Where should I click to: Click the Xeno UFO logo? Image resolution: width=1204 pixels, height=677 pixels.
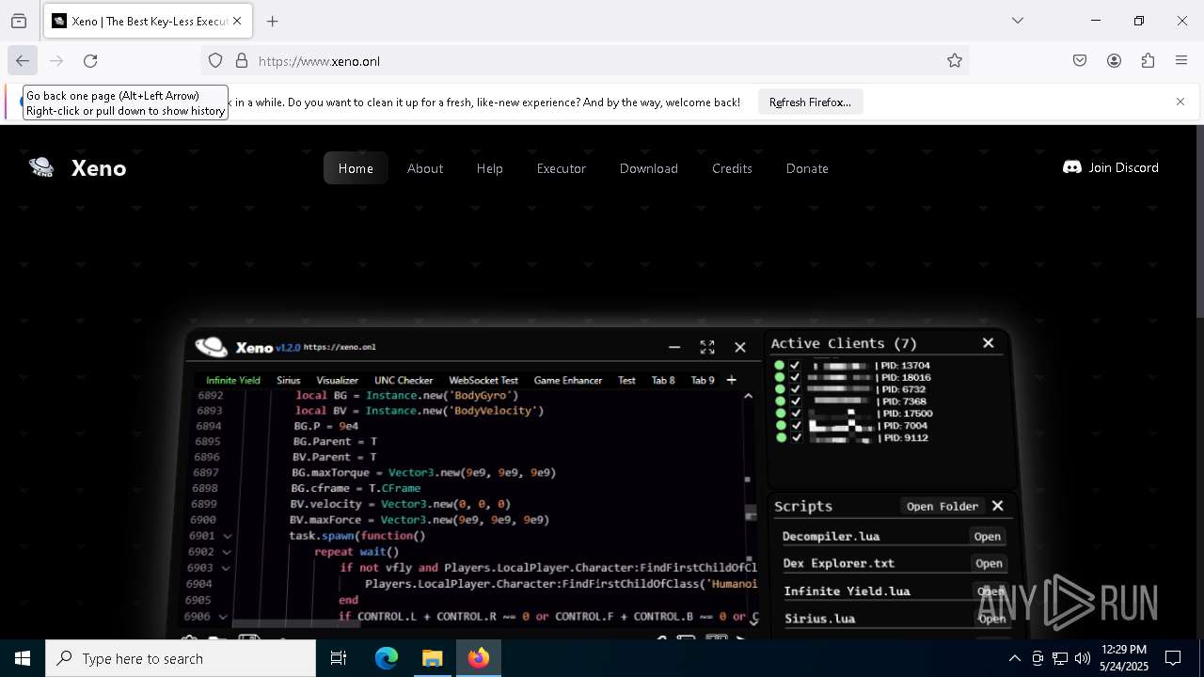click(41, 167)
